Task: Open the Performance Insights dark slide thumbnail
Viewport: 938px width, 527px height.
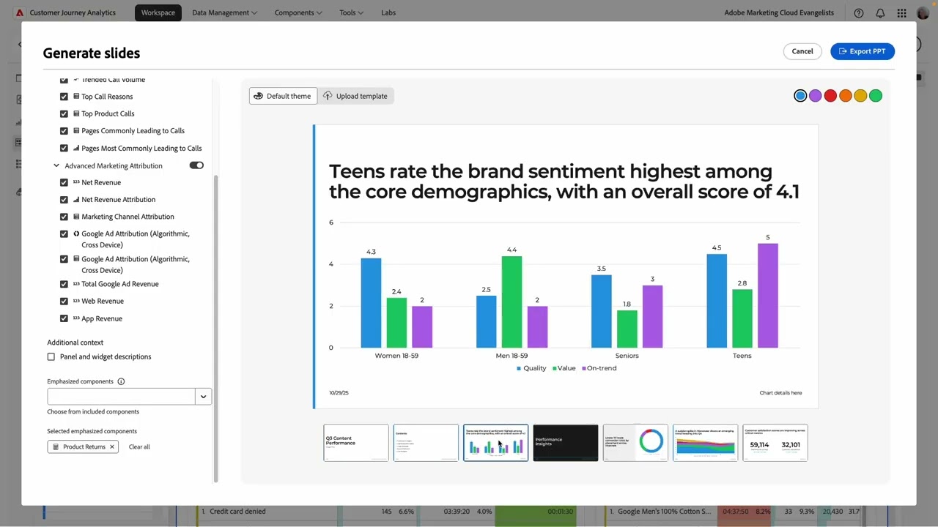Action: pyautogui.click(x=566, y=443)
